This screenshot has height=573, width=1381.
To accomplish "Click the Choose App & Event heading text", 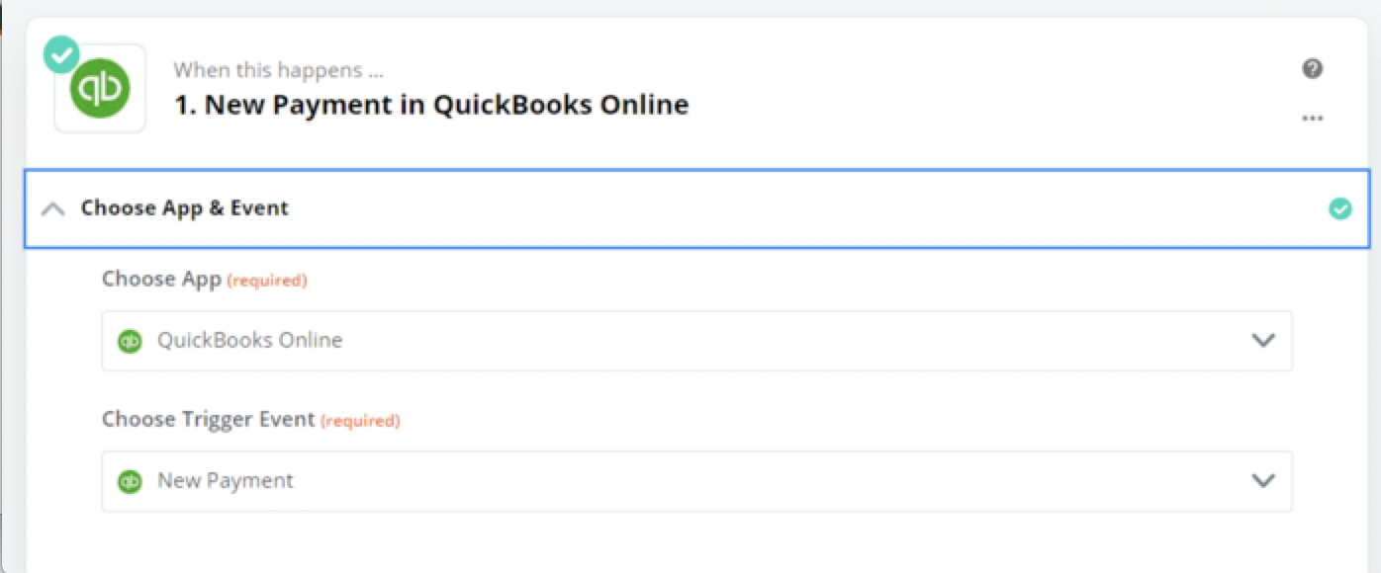I will pyautogui.click(x=185, y=208).
